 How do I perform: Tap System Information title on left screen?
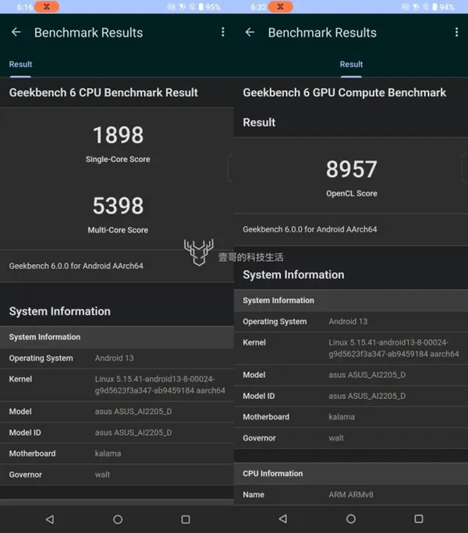(x=60, y=312)
